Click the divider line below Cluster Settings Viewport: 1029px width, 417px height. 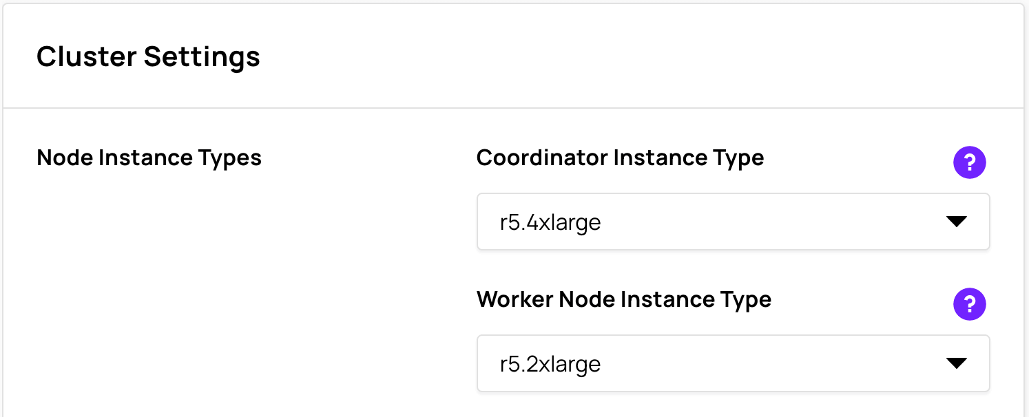[x=513, y=108]
